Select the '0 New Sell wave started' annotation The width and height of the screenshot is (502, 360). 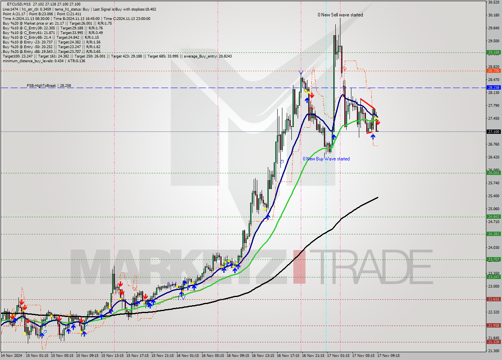(x=340, y=15)
